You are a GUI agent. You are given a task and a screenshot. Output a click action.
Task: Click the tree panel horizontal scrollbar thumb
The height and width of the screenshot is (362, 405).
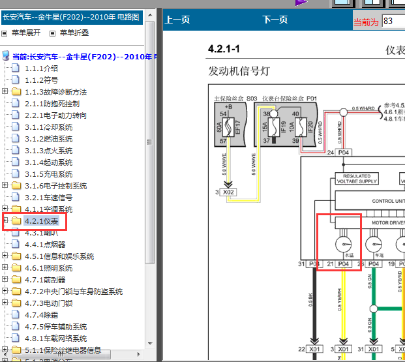(x=60, y=355)
